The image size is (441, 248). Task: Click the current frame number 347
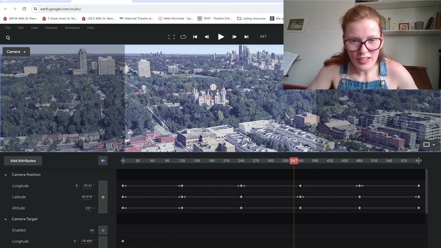263,37
